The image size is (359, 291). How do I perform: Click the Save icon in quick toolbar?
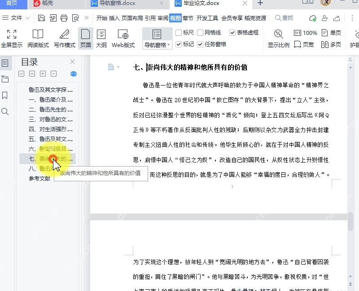click(41, 18)
